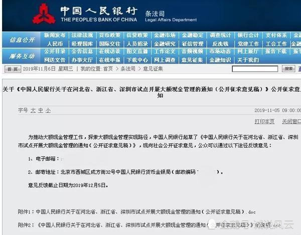Visit 在线申报 page

point(109,60)
